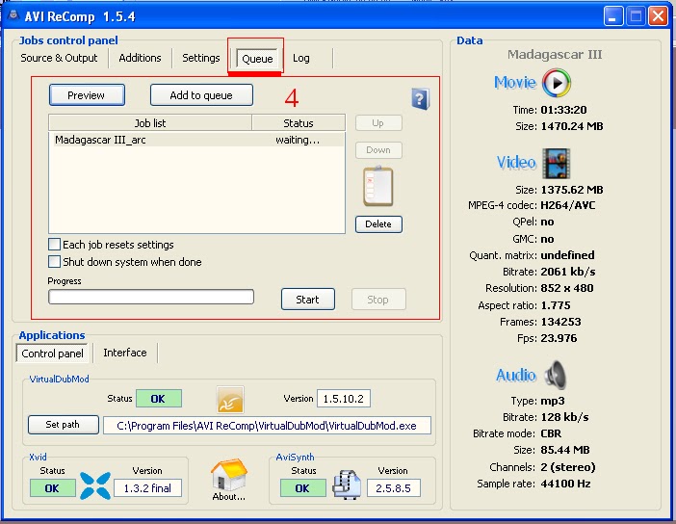Open the Settings tab

point(201,58)
